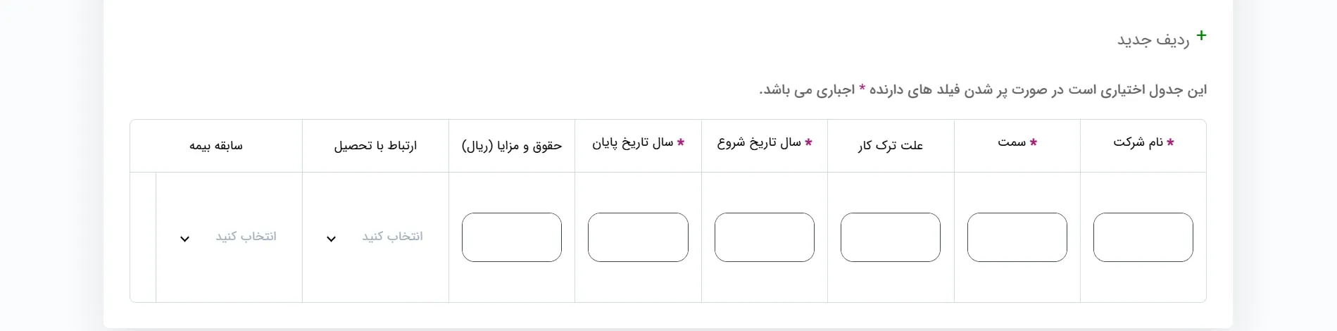Click into the 'سال تاریخ پایان' field

tap(638, 237)
